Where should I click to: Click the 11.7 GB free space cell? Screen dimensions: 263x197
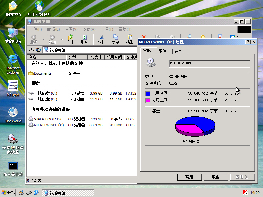click(116, 99)
